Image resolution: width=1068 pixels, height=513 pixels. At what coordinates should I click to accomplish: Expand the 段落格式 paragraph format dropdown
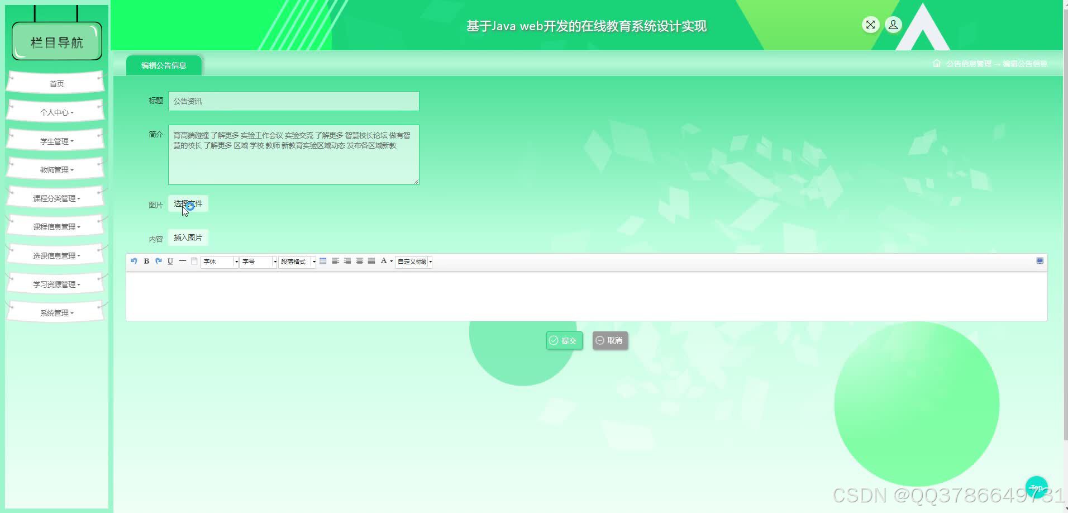[x=297, y=261]
